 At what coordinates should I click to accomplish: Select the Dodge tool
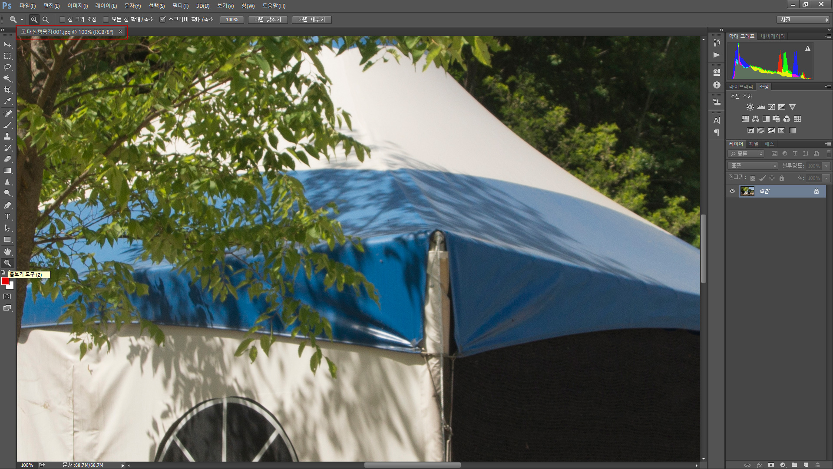[7, 193]
